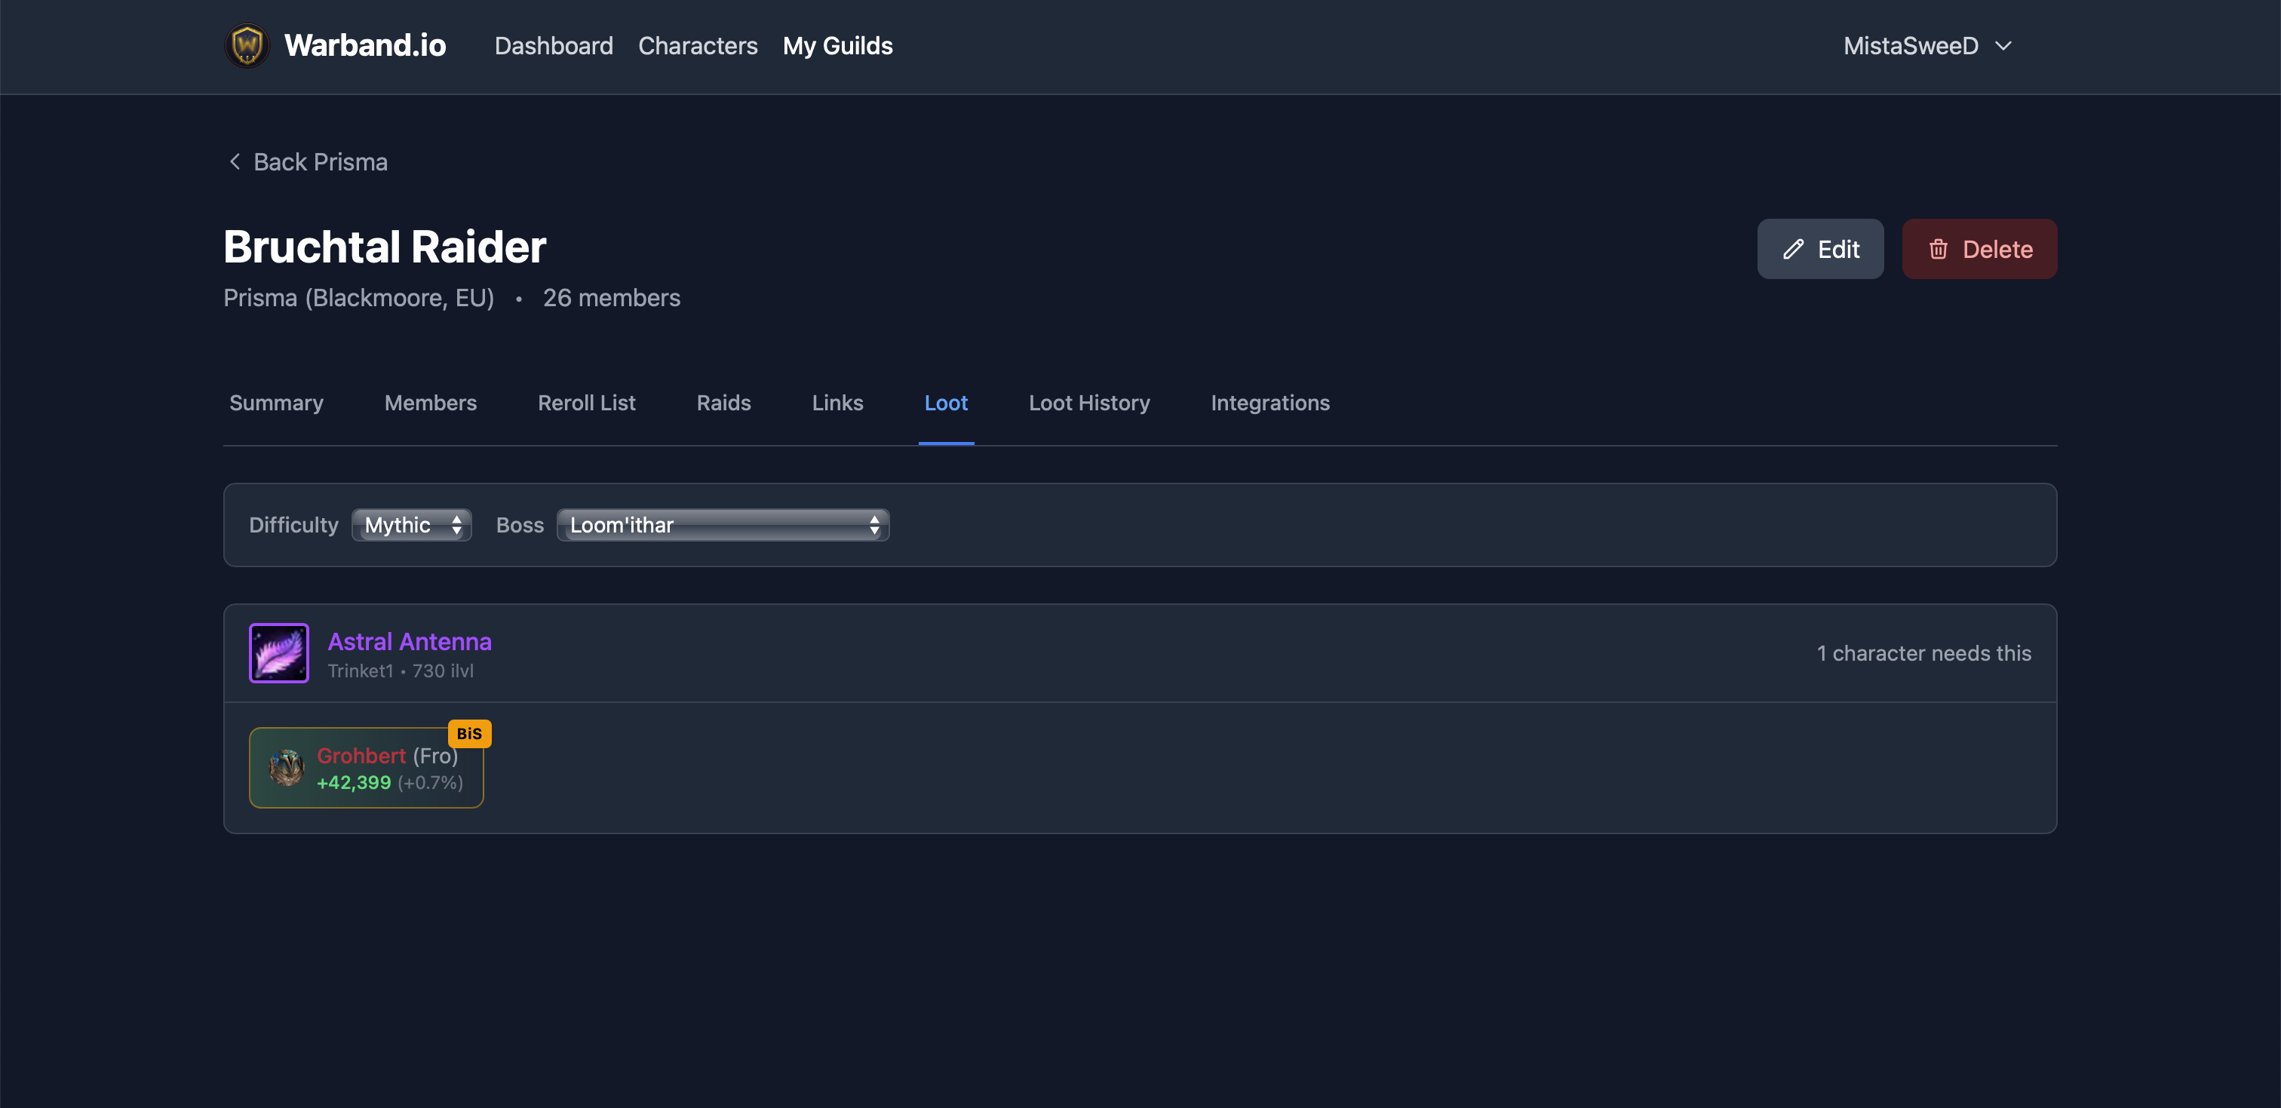Image resolution: width=2281 pixels, height=1108 pixels.
Task: Open the Characters page
Action: (698, 45)
